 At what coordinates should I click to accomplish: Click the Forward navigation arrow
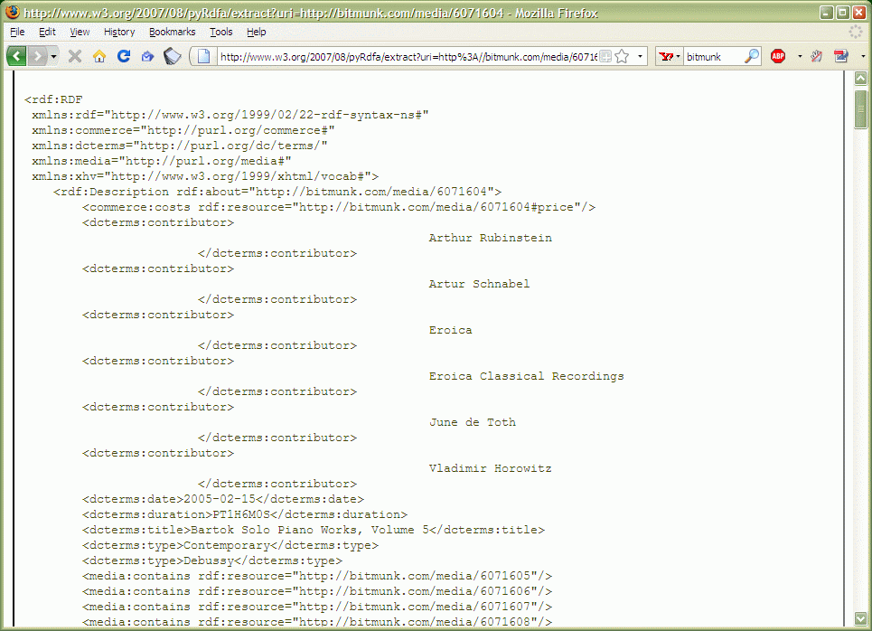coord(37,56)
